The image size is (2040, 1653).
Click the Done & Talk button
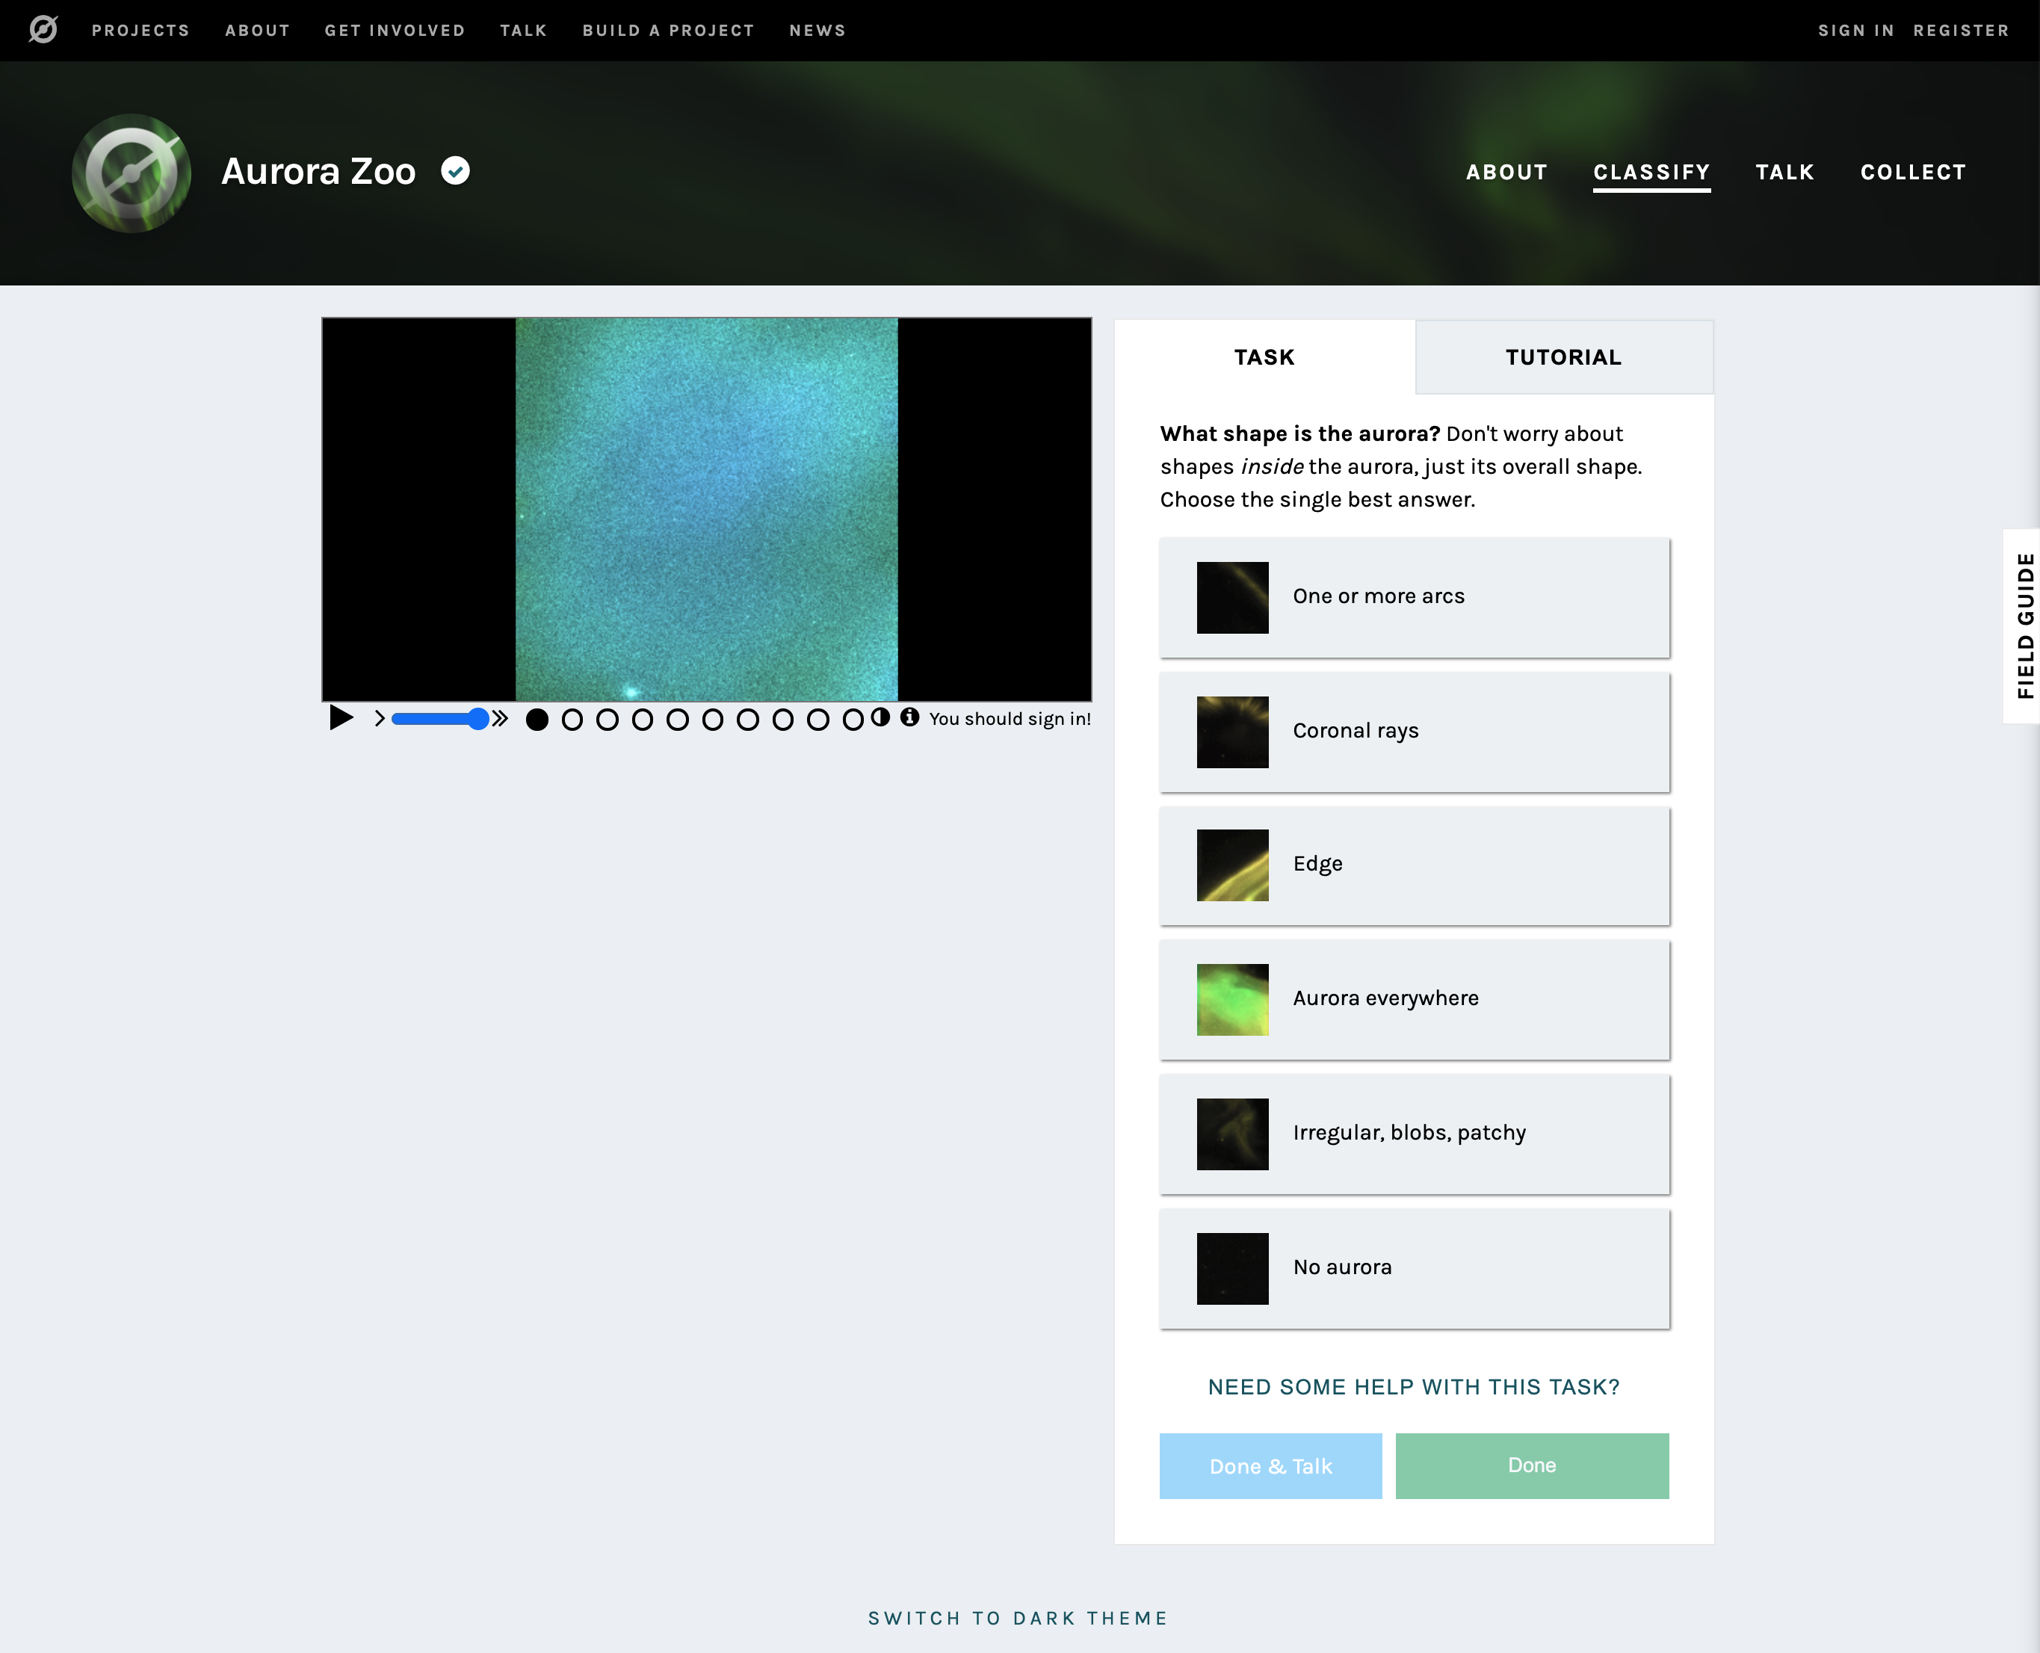tap(1271, 1465)
